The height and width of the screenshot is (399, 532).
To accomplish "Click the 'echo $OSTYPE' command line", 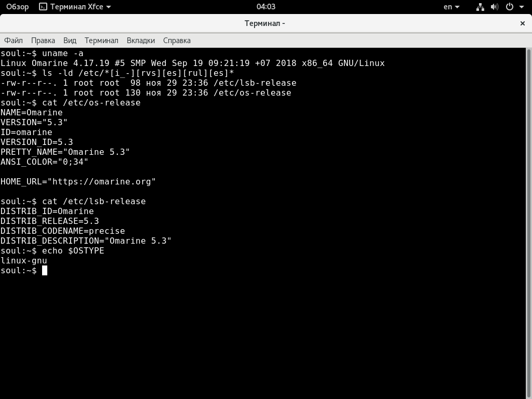I will (52, 250).
